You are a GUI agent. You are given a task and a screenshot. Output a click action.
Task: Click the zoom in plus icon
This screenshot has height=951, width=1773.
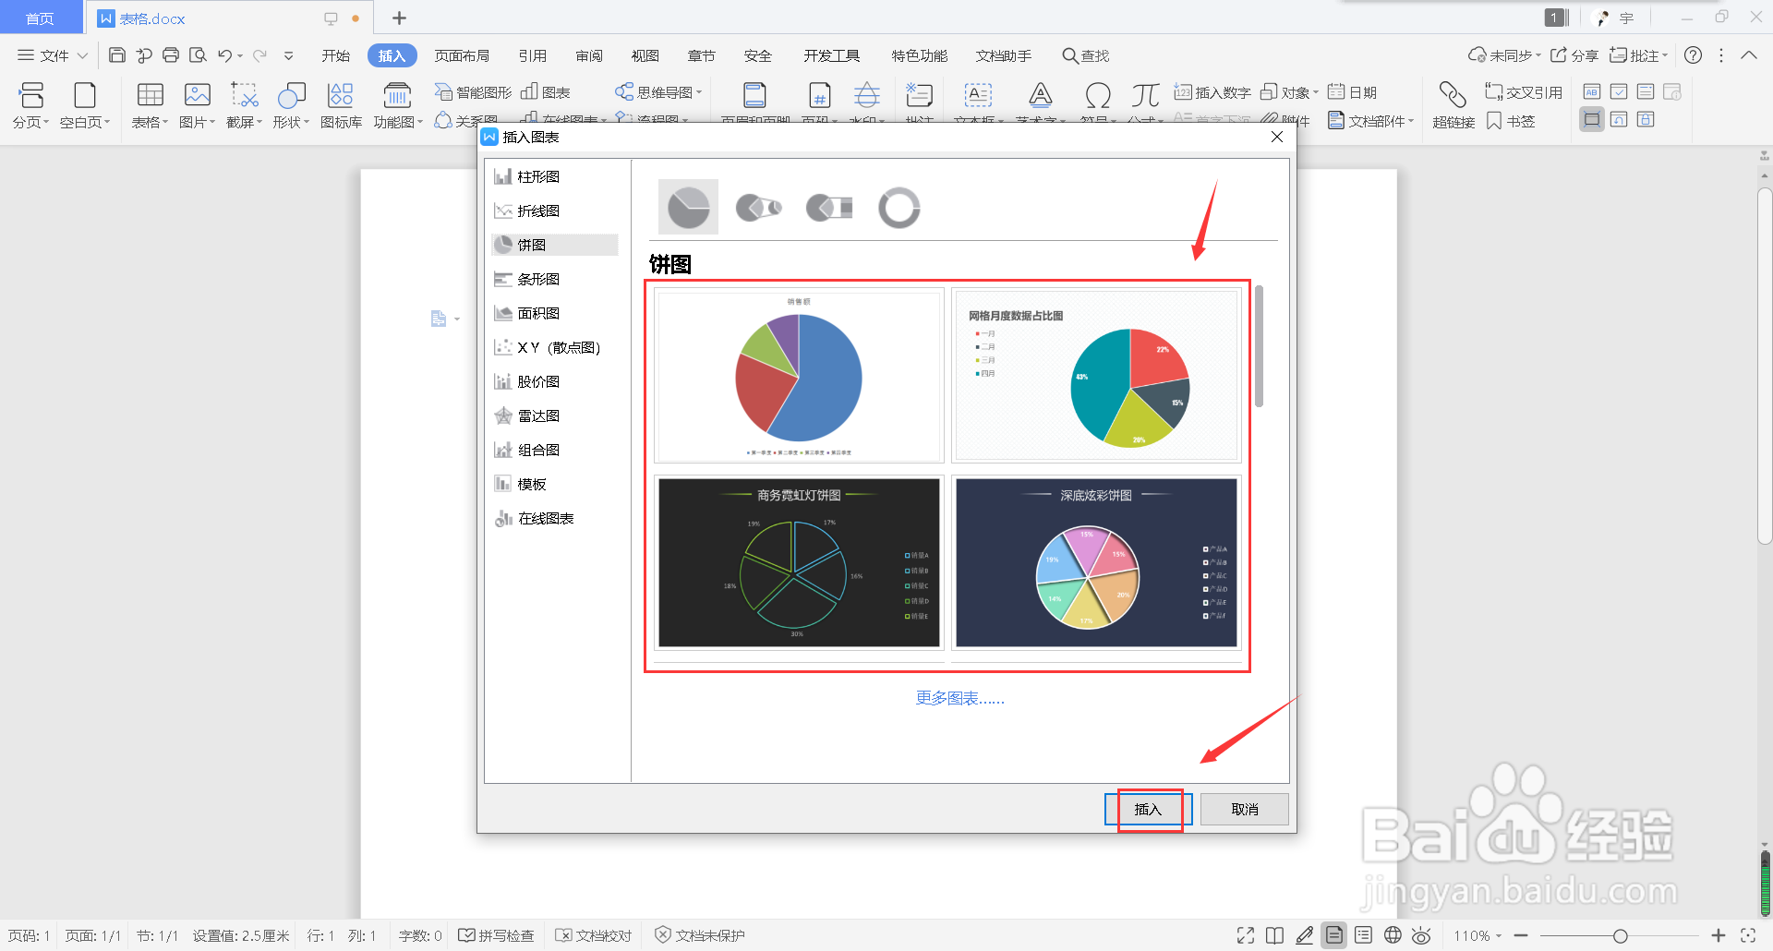click(1718, 935)
